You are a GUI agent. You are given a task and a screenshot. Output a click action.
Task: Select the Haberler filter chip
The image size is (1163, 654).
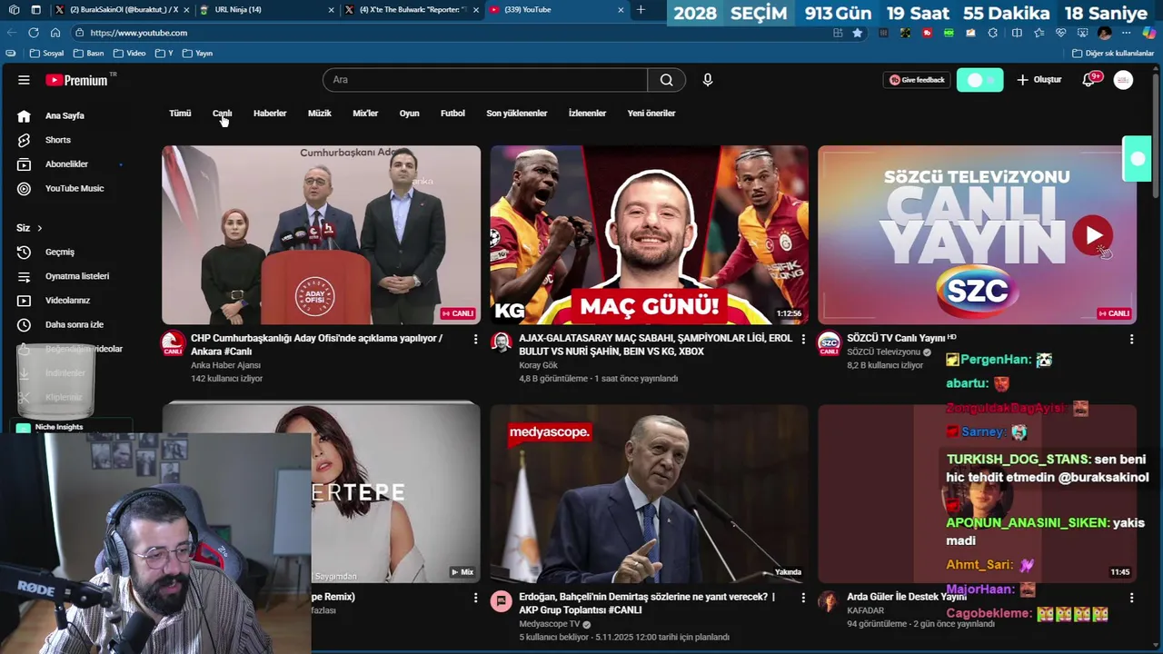(270, 114)
